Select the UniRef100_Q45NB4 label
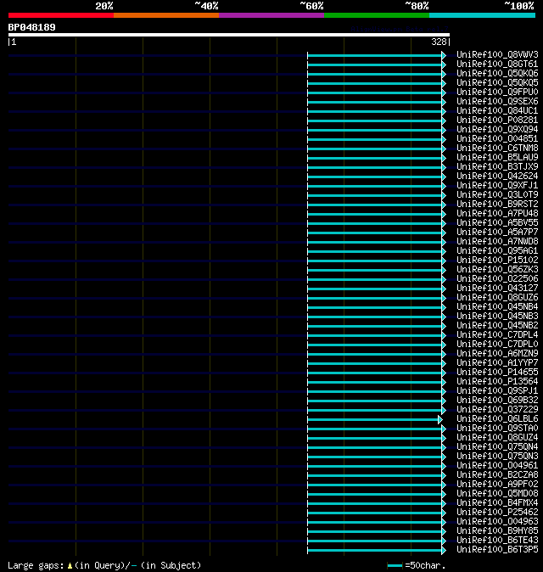Viewport: 543px width, 572px height. tap(497, 307)
